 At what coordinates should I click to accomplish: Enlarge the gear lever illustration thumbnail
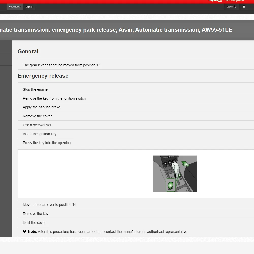[x=175, y=174]
